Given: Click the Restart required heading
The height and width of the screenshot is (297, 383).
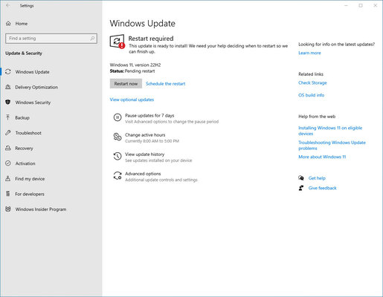Looking at the screenshot, I should [x=151, y=39].
